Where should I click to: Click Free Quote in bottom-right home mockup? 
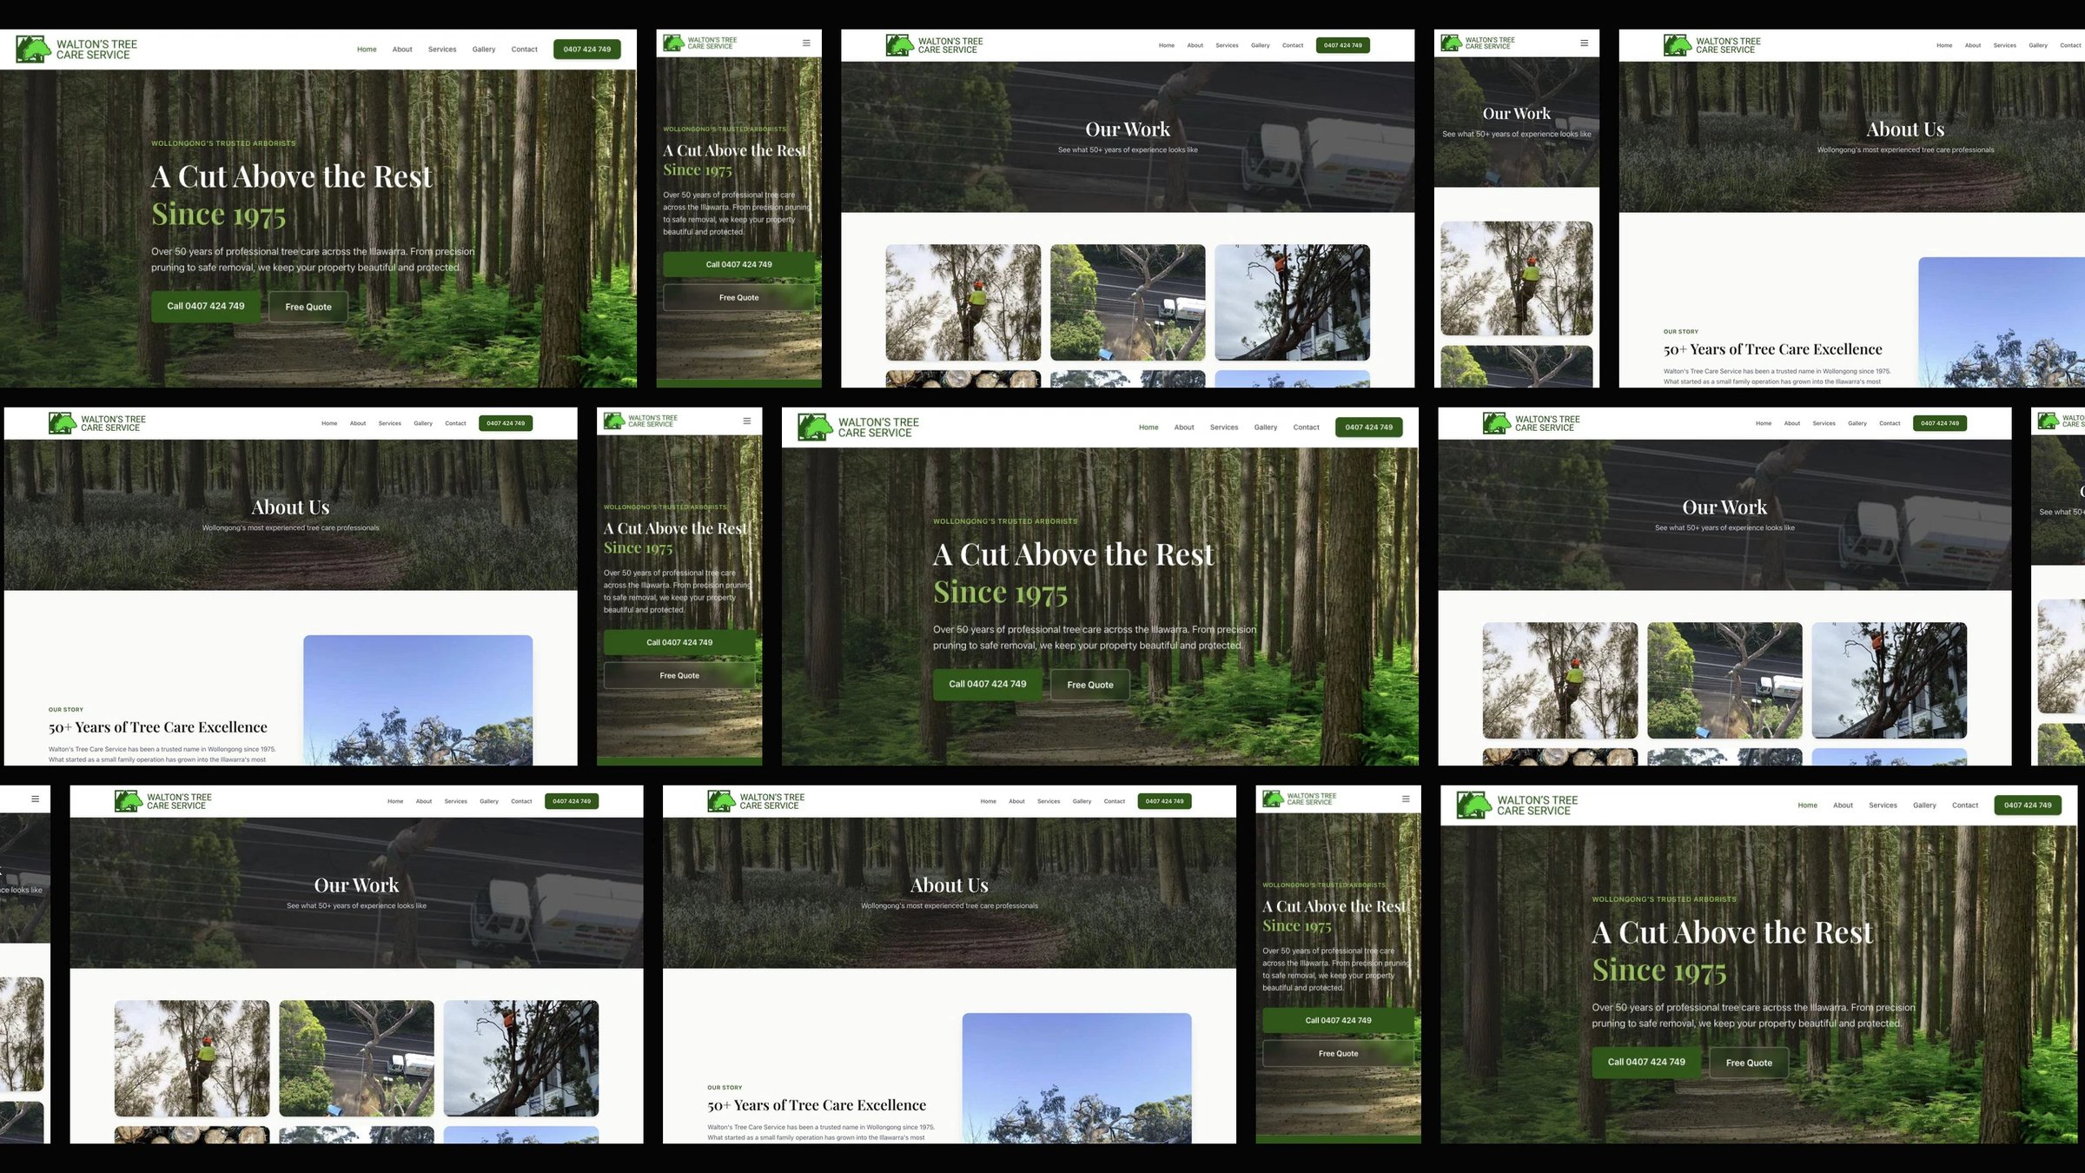1749,1063
